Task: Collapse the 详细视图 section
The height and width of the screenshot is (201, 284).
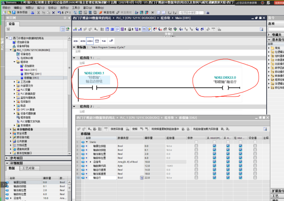Action: point(7,163)
